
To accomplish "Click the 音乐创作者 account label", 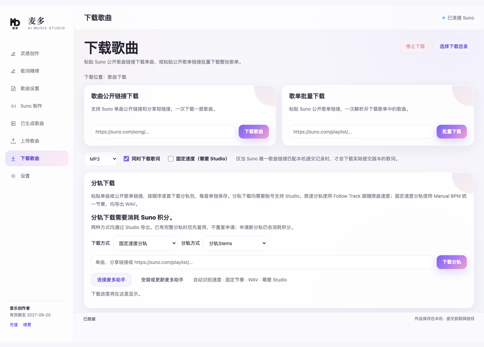I will tap(20, 308).
